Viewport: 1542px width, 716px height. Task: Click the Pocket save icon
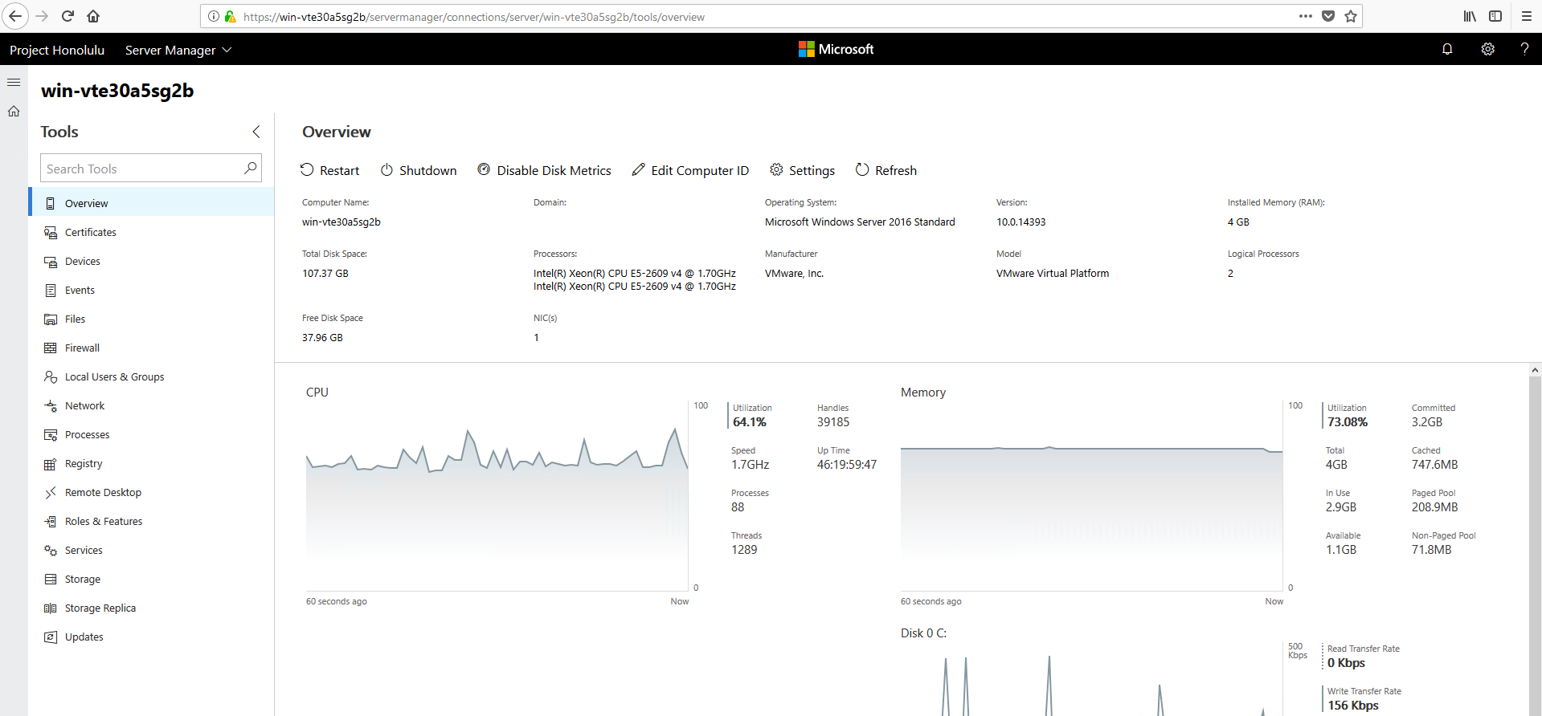(1328, 16)
